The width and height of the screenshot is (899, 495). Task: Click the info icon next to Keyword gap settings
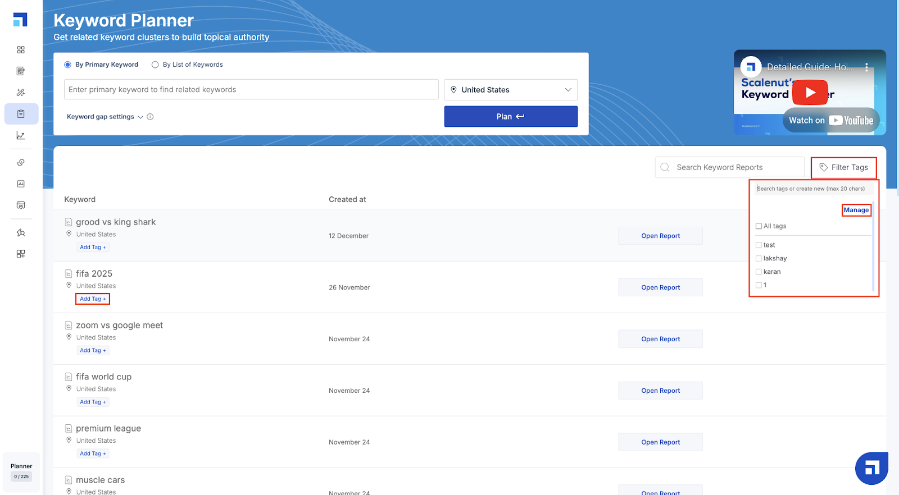[x=150, y=117]
